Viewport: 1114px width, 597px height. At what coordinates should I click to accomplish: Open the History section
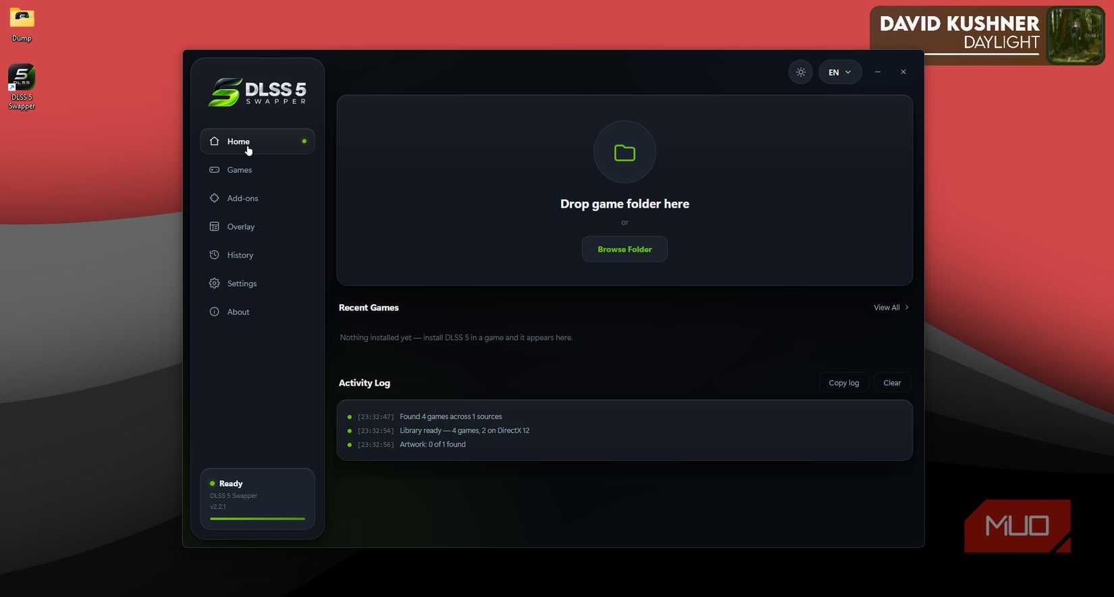257,255
